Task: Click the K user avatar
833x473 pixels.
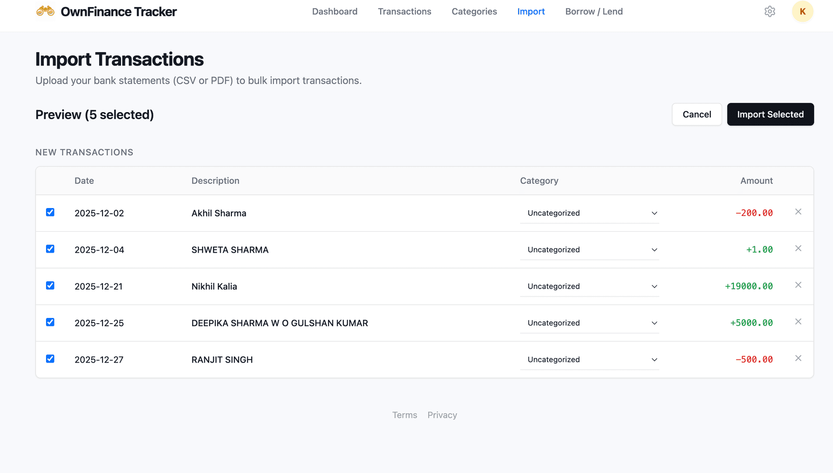Action: coord(802,11)
